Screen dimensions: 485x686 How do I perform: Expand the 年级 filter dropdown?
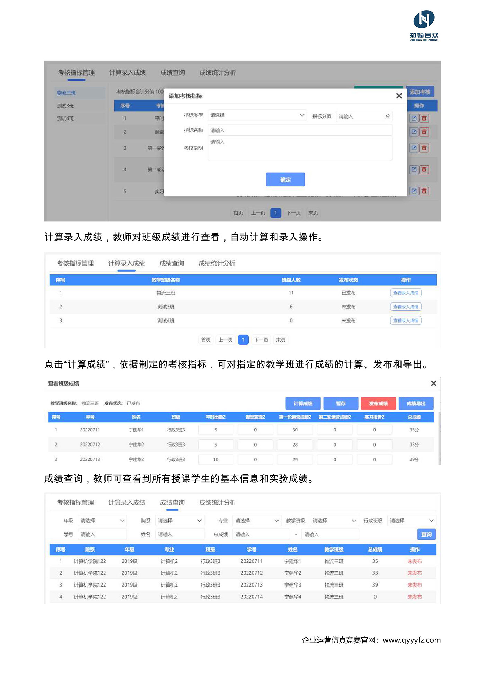(102, 520)
